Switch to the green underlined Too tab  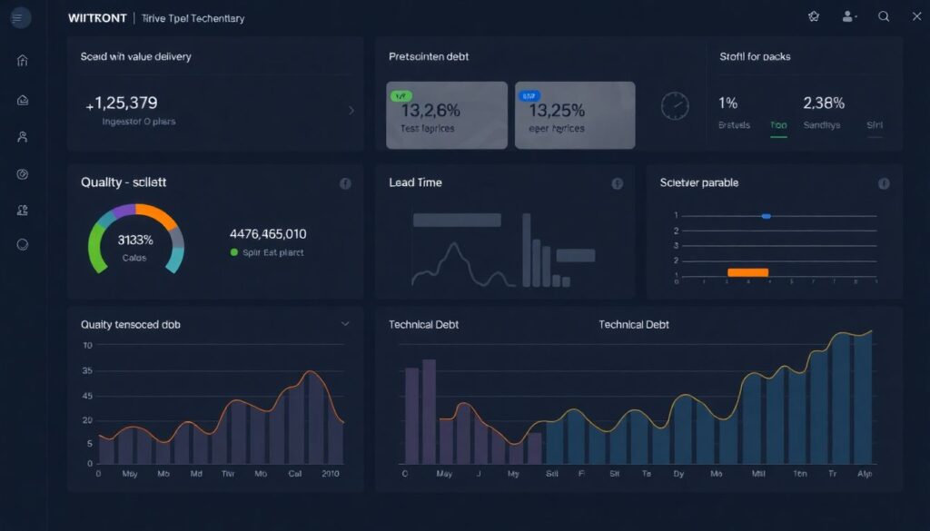coord(778,125)
